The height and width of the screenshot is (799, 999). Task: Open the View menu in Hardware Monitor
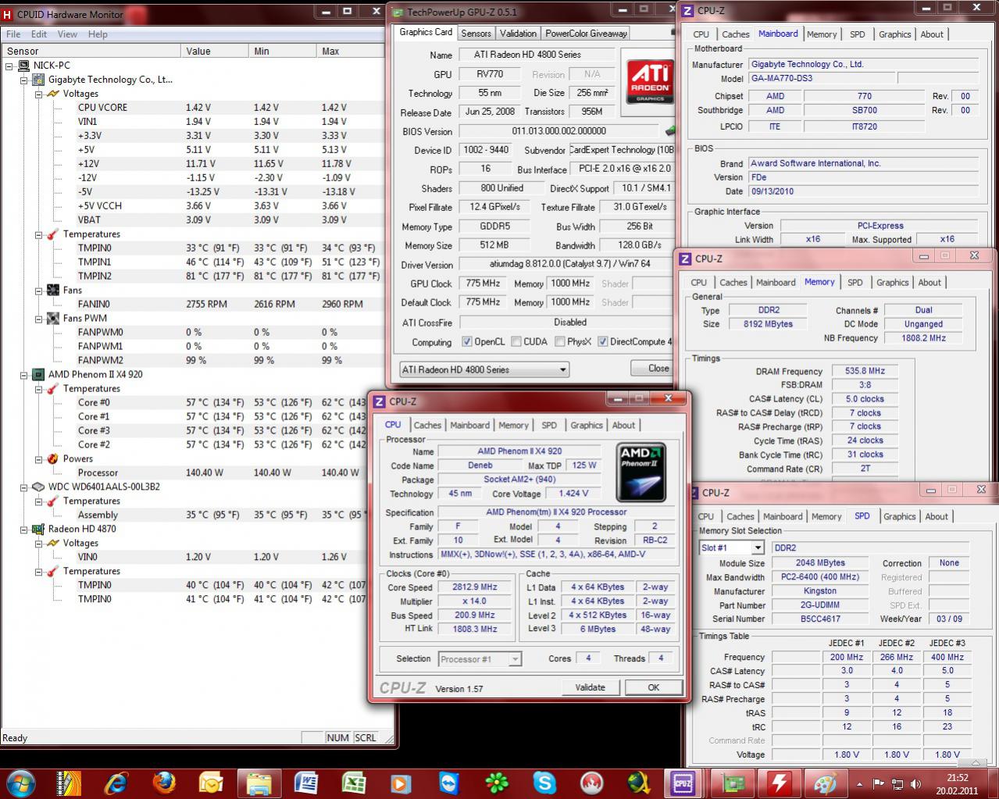coord(67,34)
